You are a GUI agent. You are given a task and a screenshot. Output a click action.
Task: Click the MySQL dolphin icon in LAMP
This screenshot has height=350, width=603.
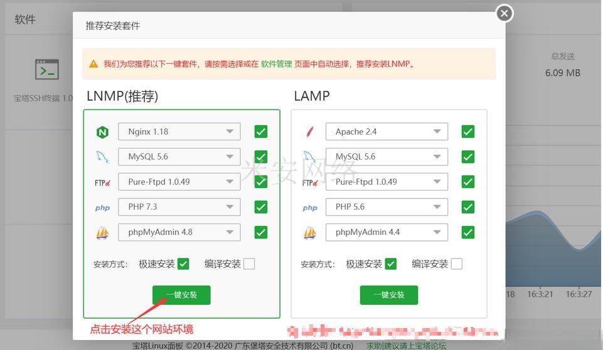coord(309,157)
